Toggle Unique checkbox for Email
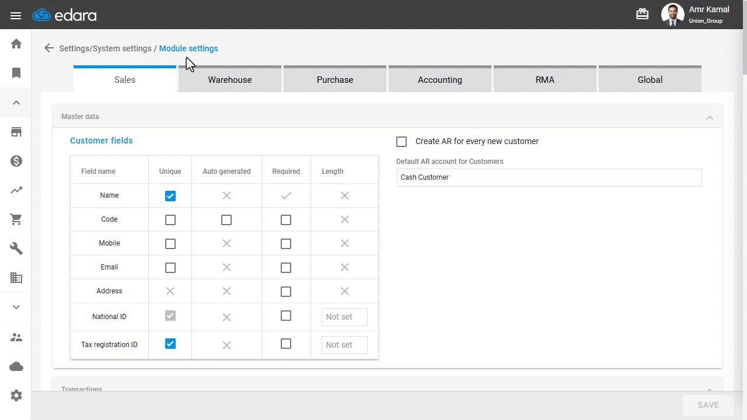Image resolution: width=747 pixels, height=420 pixels. point(170,268)
